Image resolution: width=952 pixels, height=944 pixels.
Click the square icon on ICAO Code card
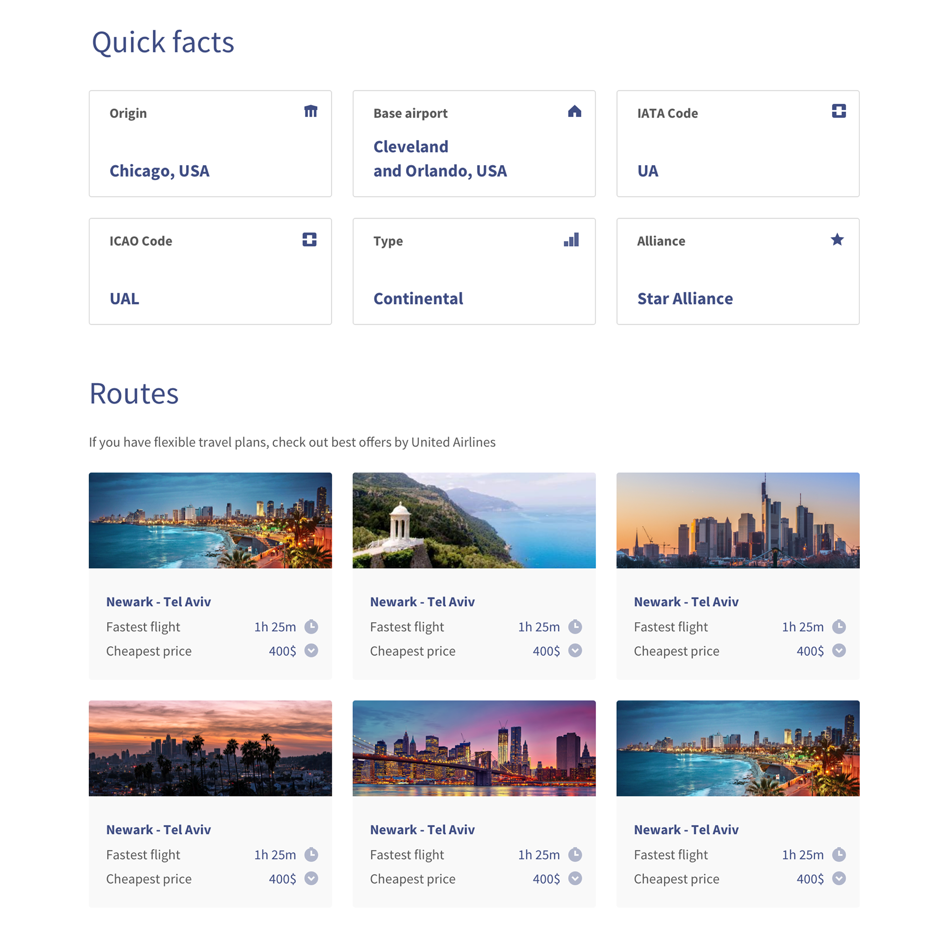(309, 239)
